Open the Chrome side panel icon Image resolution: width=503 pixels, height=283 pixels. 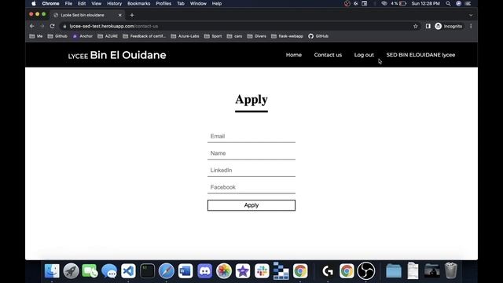(428, 26)
